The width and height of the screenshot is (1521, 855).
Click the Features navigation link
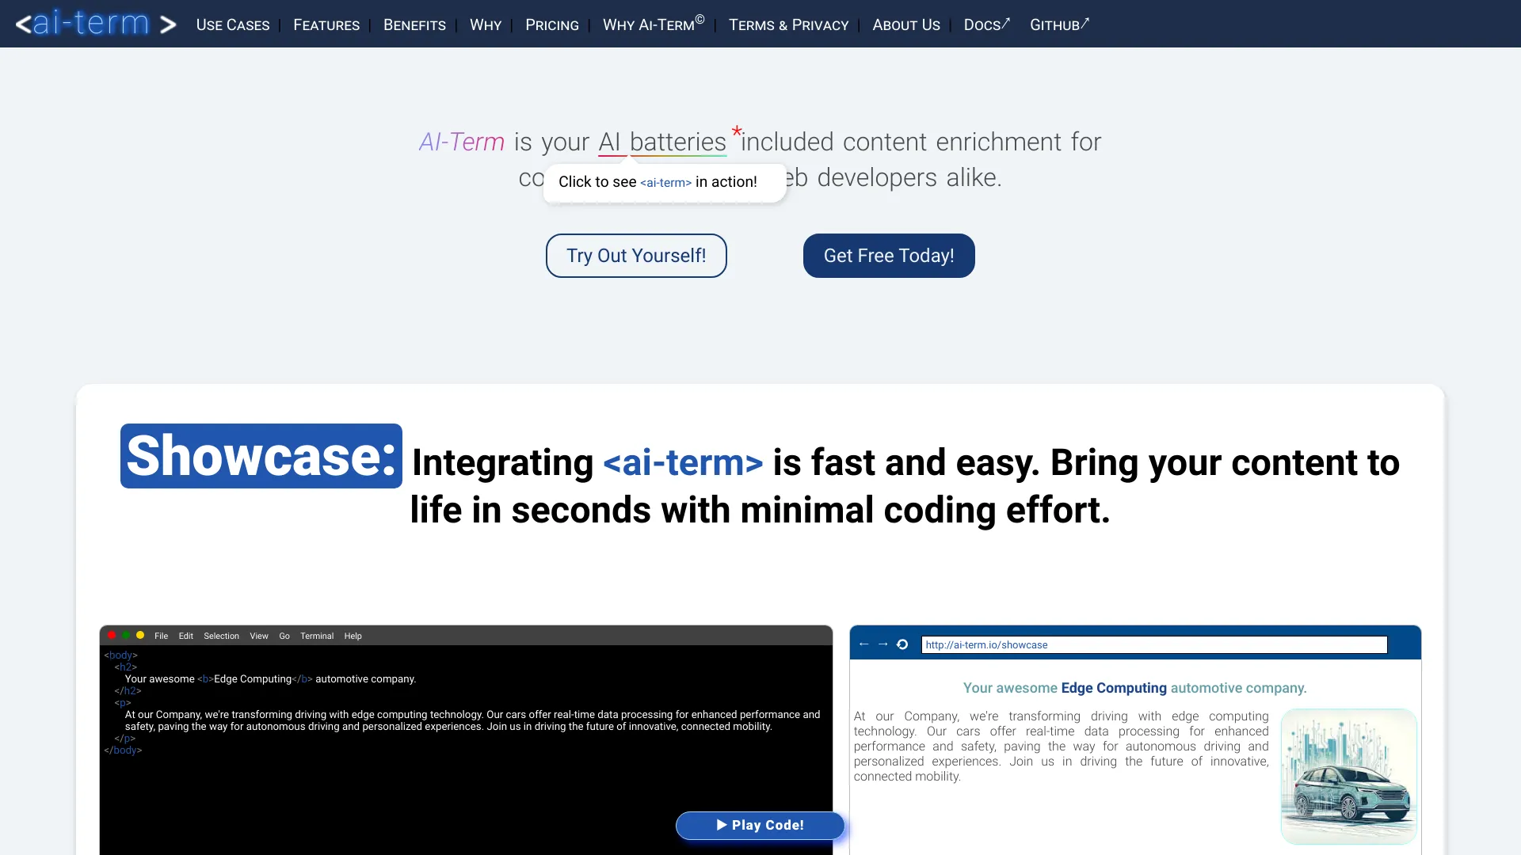click(326, 24)
